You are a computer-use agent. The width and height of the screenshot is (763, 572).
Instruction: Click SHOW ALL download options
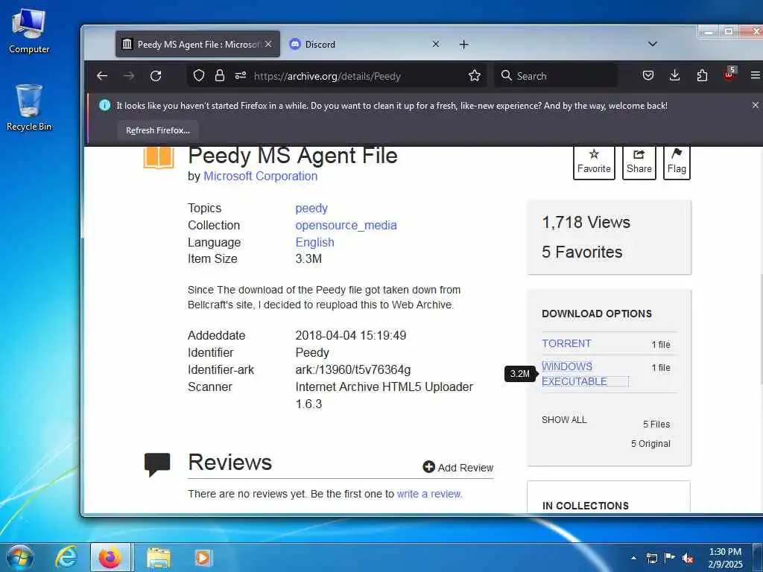(x=564, y=420)
